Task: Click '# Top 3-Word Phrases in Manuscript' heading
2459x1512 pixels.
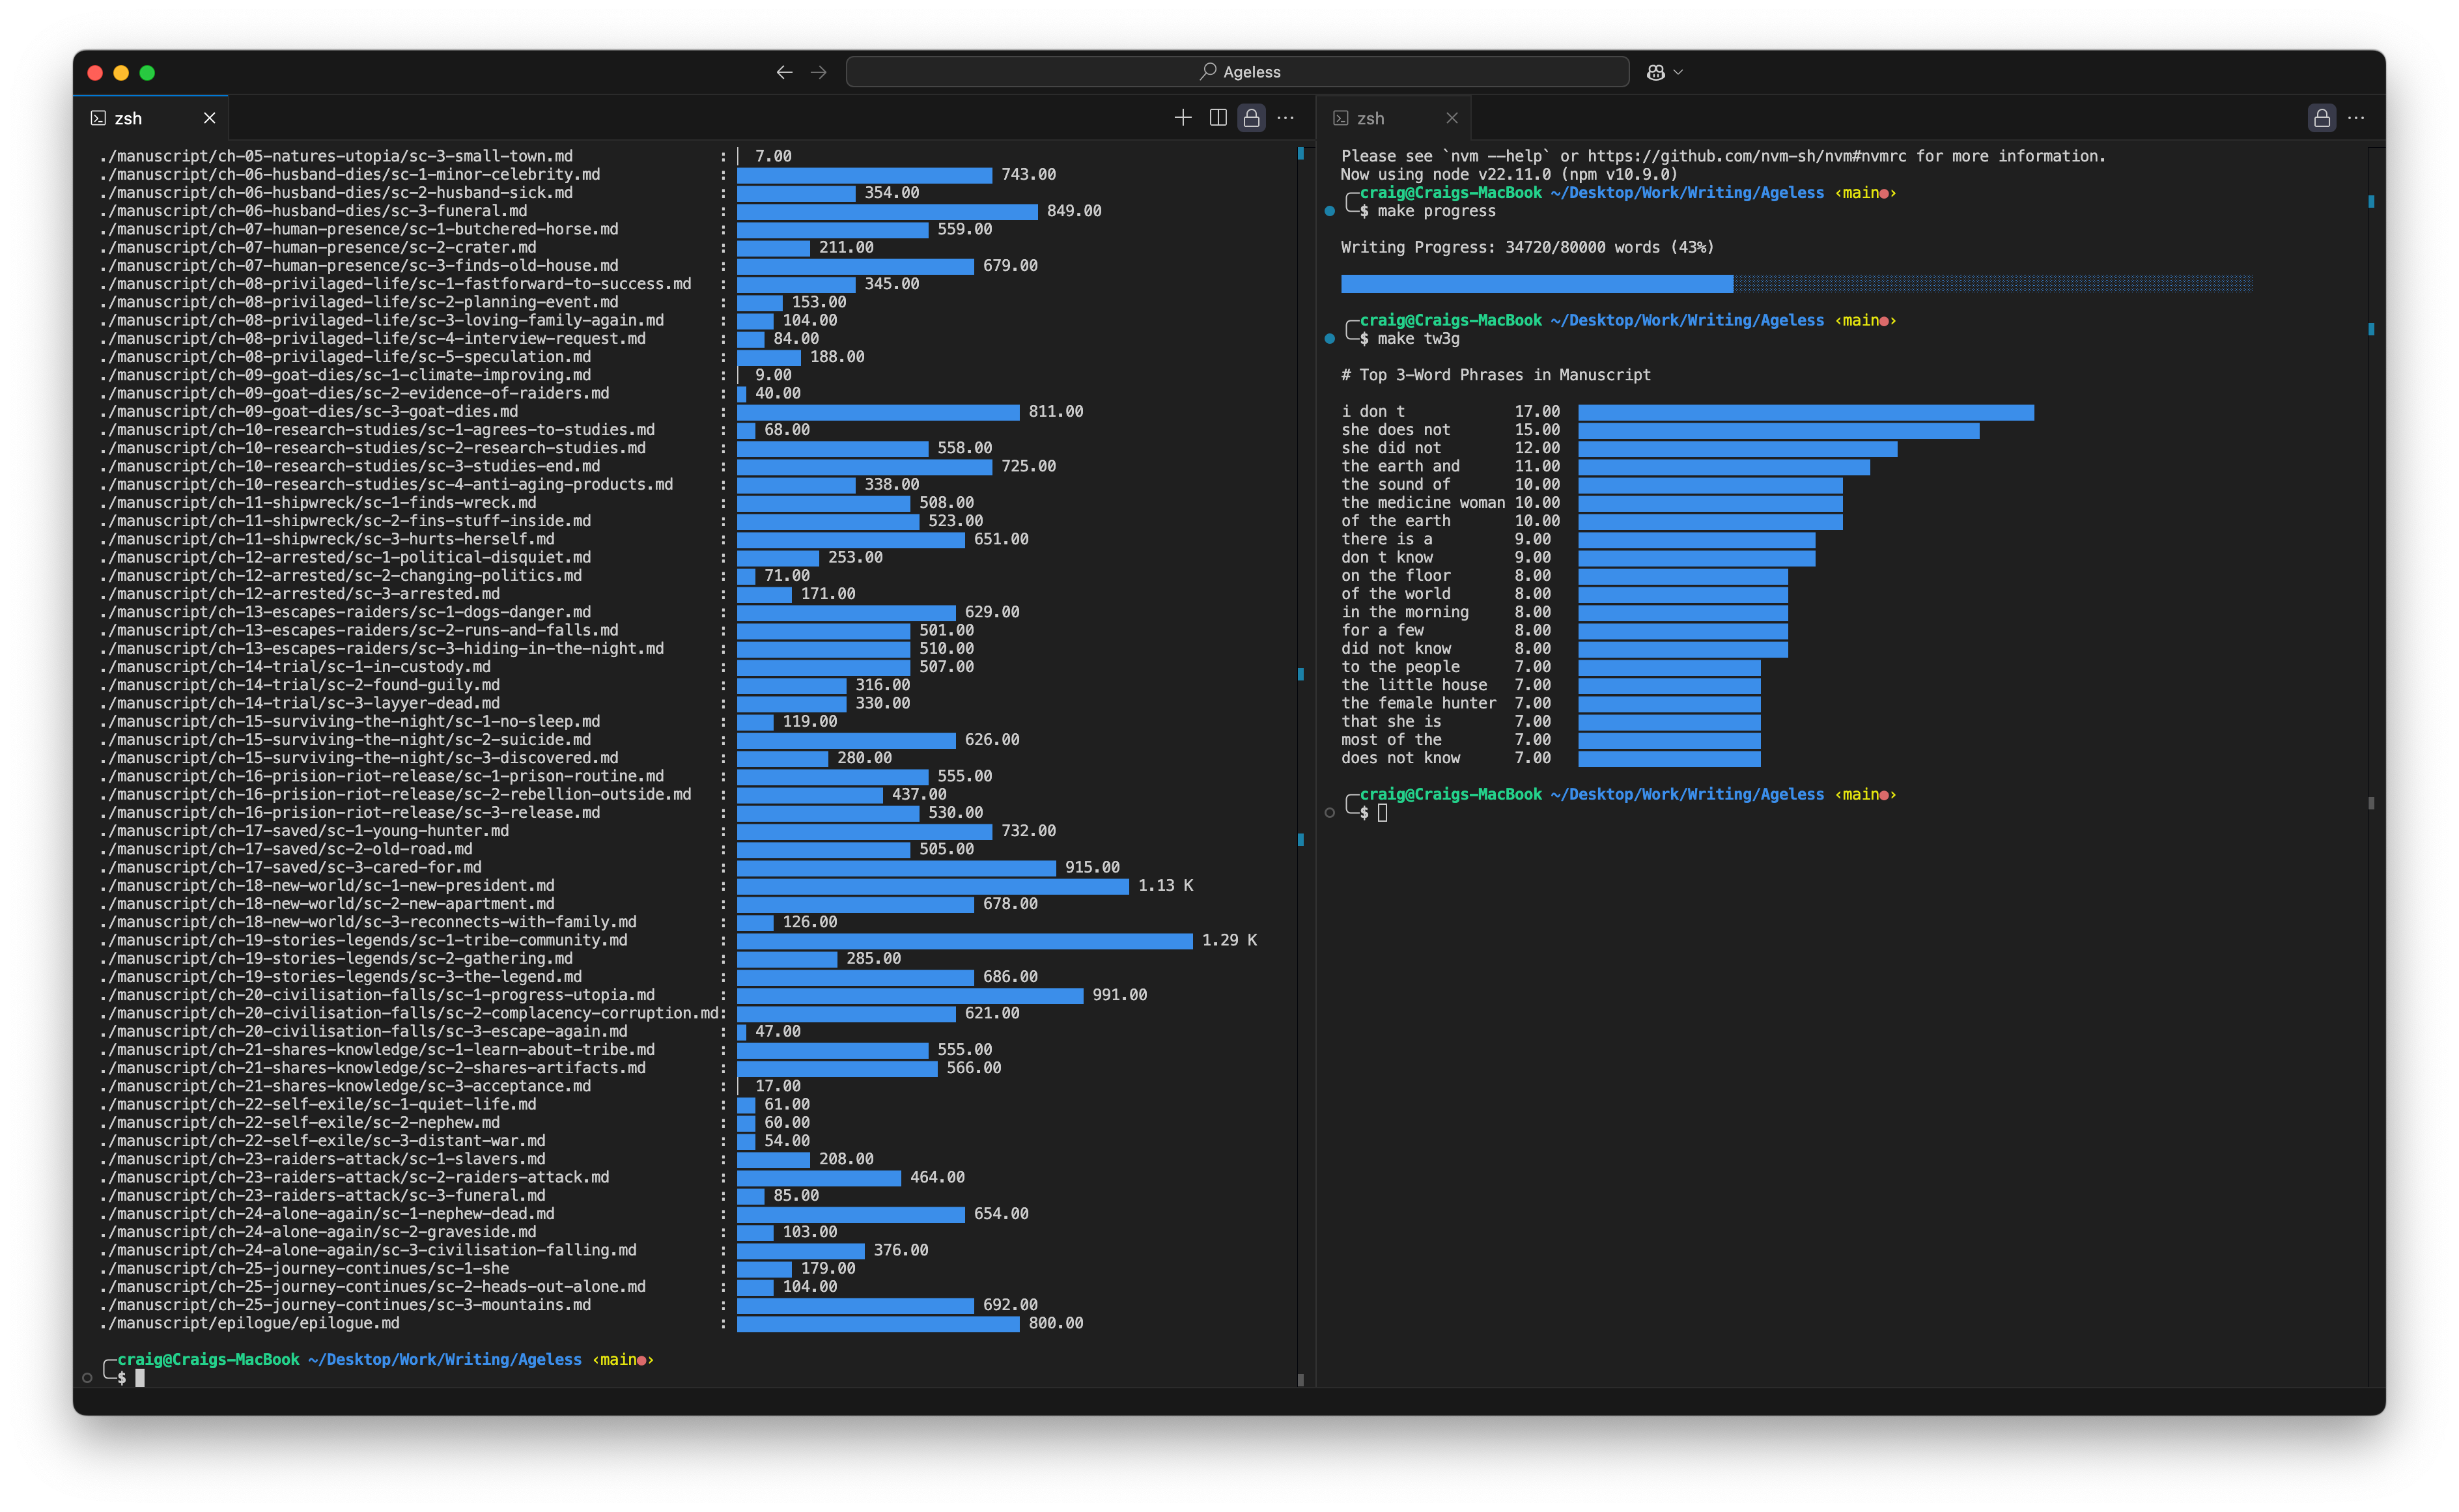Action: (x=1496, y=375)
